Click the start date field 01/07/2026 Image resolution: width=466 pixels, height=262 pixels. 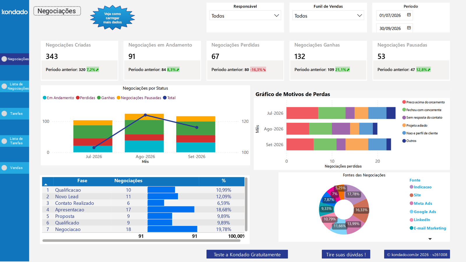coord(394,15)
